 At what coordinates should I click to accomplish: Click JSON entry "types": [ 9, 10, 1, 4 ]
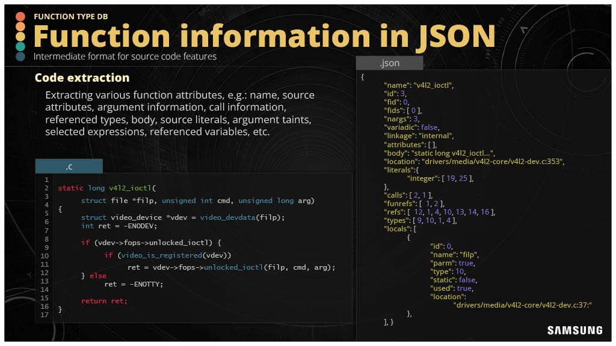[x=420, y=220]
